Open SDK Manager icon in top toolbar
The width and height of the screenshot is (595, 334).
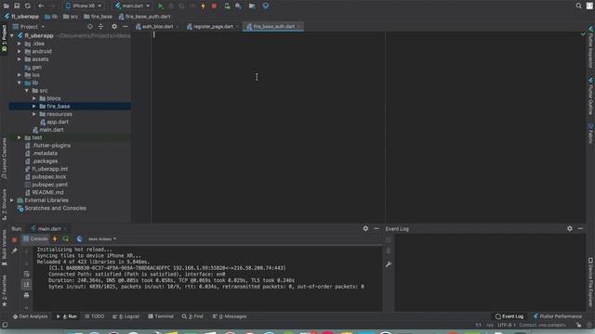[x=238, y=6]
